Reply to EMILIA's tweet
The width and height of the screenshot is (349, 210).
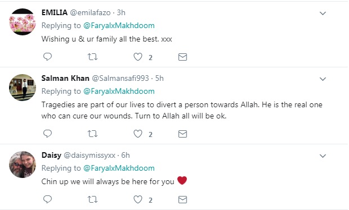(47, 57)
